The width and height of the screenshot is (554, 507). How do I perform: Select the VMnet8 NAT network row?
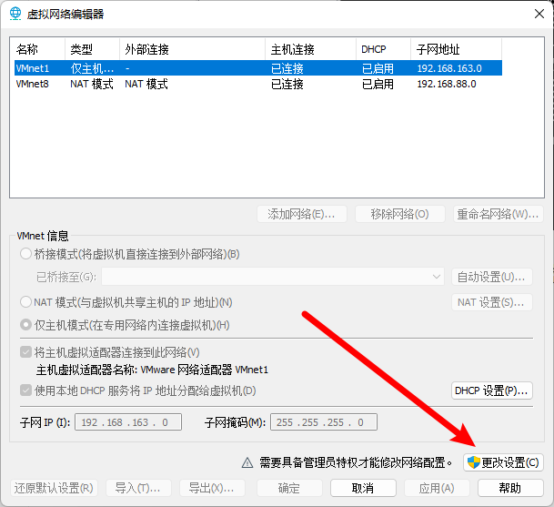(x=255, y=84)
